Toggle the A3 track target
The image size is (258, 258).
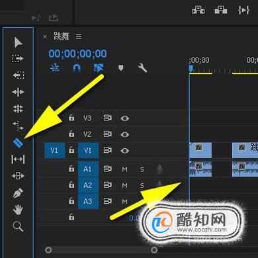click(88, 201)
